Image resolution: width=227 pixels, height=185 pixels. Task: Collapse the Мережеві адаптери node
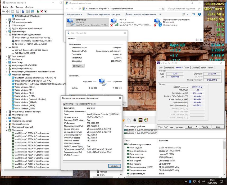pyautogui.click(x=6, y=75)
